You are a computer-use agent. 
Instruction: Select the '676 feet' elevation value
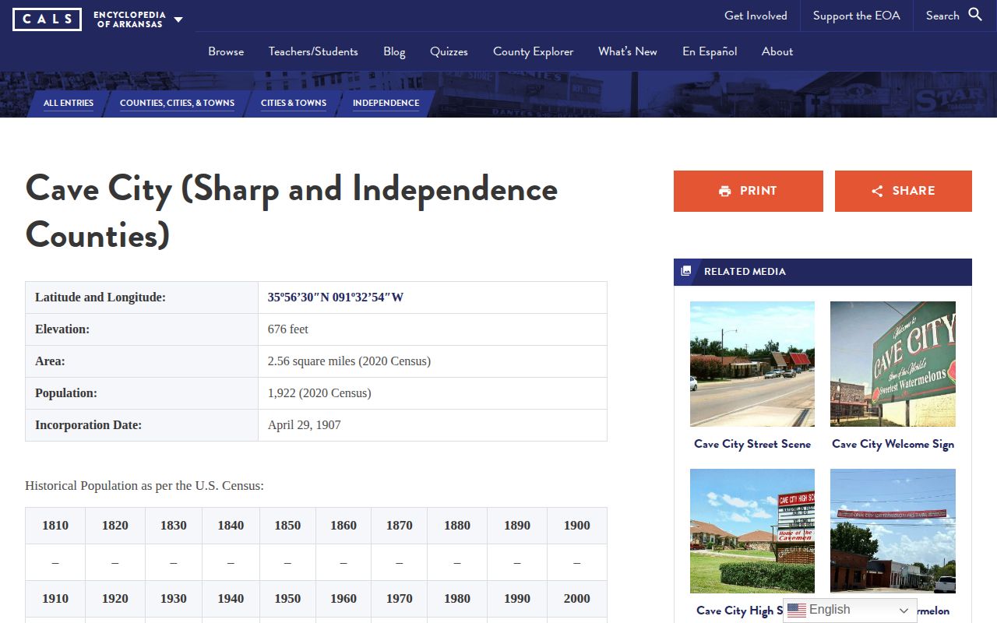pos(288,329)
